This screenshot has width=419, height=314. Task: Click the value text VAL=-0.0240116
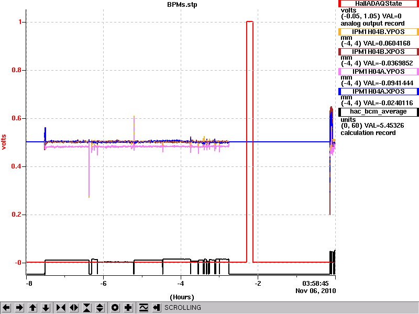[x=388, y=103]
